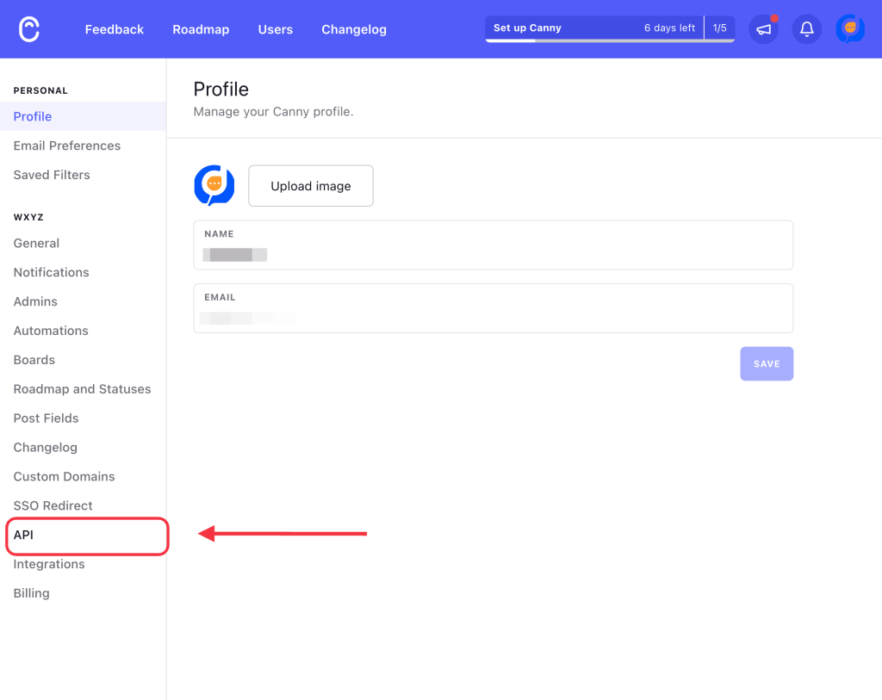
Task: Switch to the Changelog header tab
Action: pyautogui.click(x=354, y=29)
